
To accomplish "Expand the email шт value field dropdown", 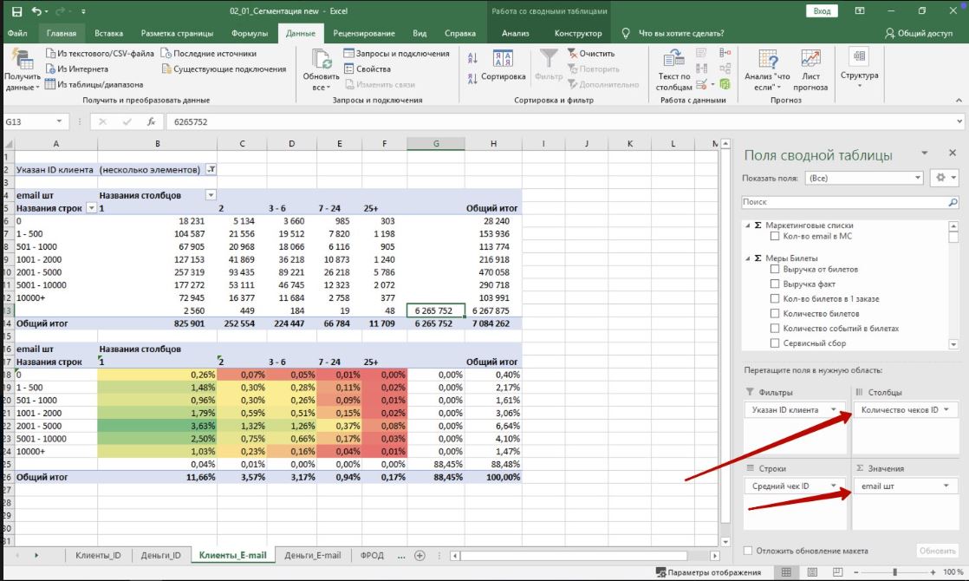I will [x=945, y=486].
